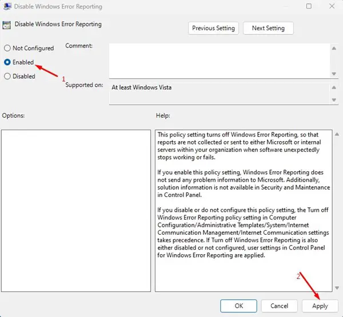
Task: Click the Help text starting 'This policy setting'
Action: tap(239, 146)
